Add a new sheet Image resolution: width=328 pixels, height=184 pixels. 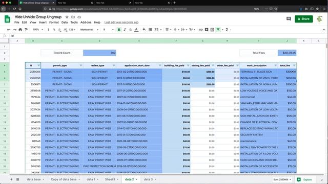[x=11, y=179]
